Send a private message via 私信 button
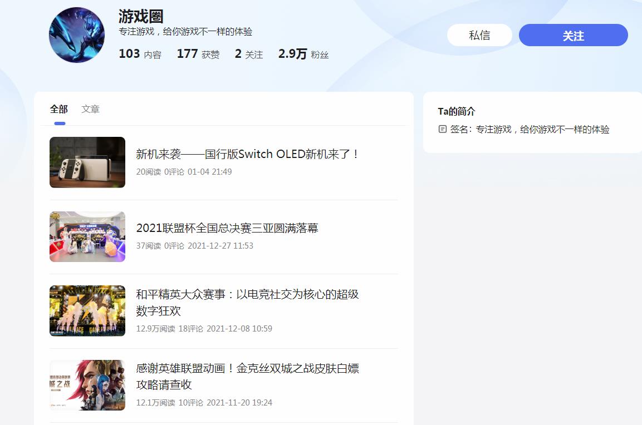Image resolution: width=642 pixels, height=425 pixels. point(479,35)
